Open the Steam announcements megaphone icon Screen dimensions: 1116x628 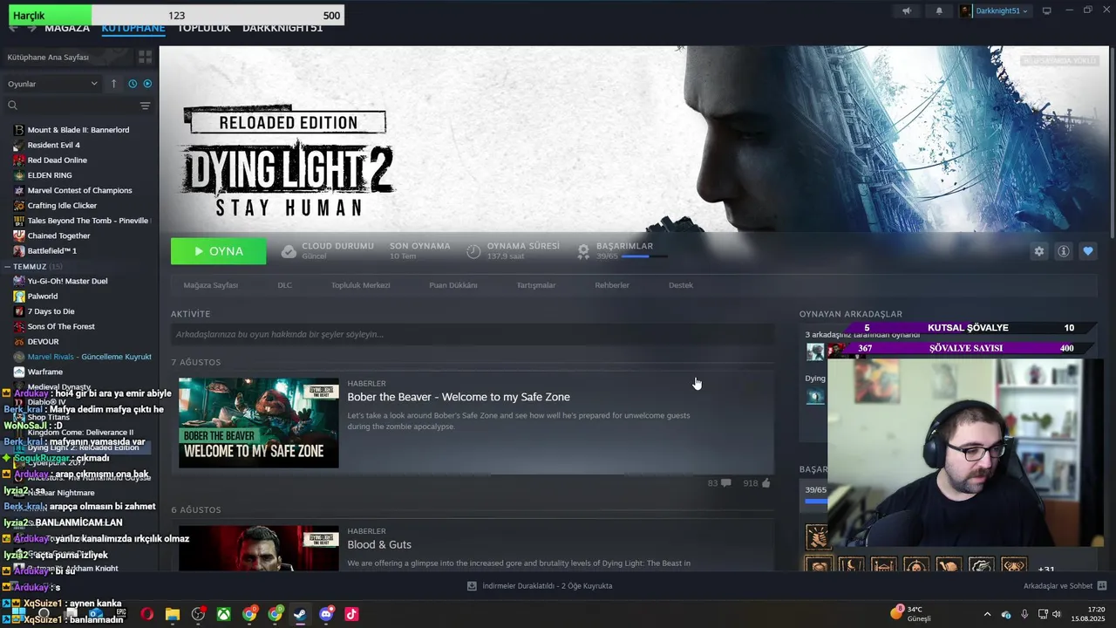pos(907,10)
